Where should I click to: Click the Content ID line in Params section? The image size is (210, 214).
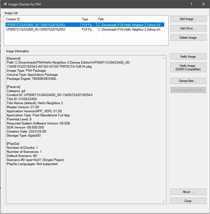[50, 95]
